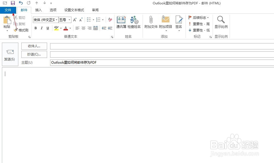Open 普通文本 font dialog launcher

click(112, 37)
